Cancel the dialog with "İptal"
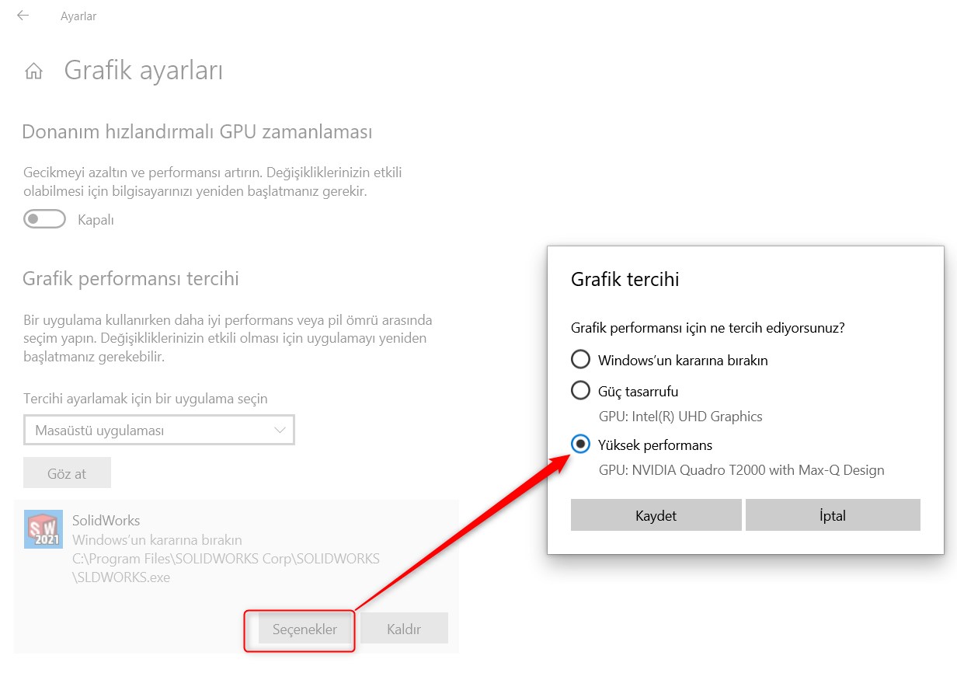Image resolution: width=957 pixels, height=687 pixels. tap(833, 515)
